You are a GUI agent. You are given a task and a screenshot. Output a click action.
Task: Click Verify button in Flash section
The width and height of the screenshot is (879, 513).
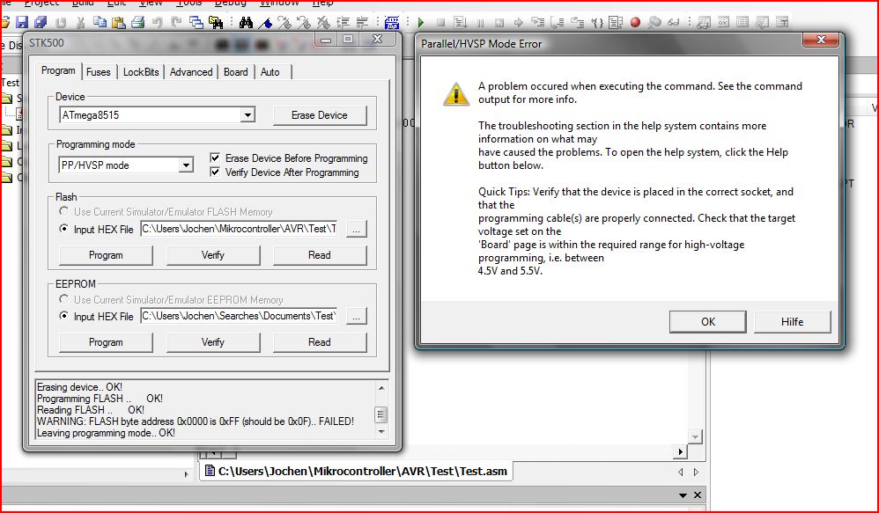pos(213,255)
